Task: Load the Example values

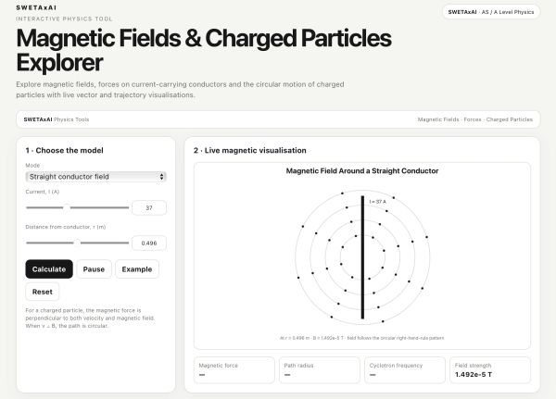Action: pyautogui.click(x=137, y=269)
